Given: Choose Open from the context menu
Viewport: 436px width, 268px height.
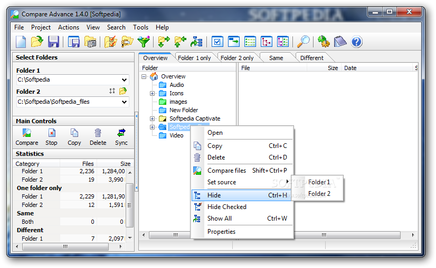Looking at the screenshot, I should point(241,133).
